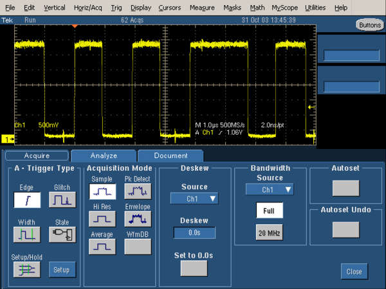
Task: Enable Pk Detect acquisition mode
Action: 137,191
